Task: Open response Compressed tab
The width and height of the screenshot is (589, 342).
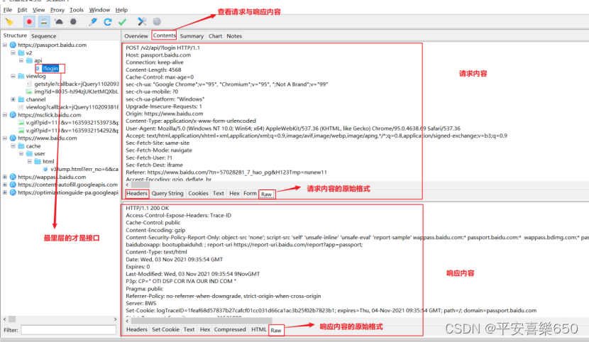Action: [x=229, y=329]
